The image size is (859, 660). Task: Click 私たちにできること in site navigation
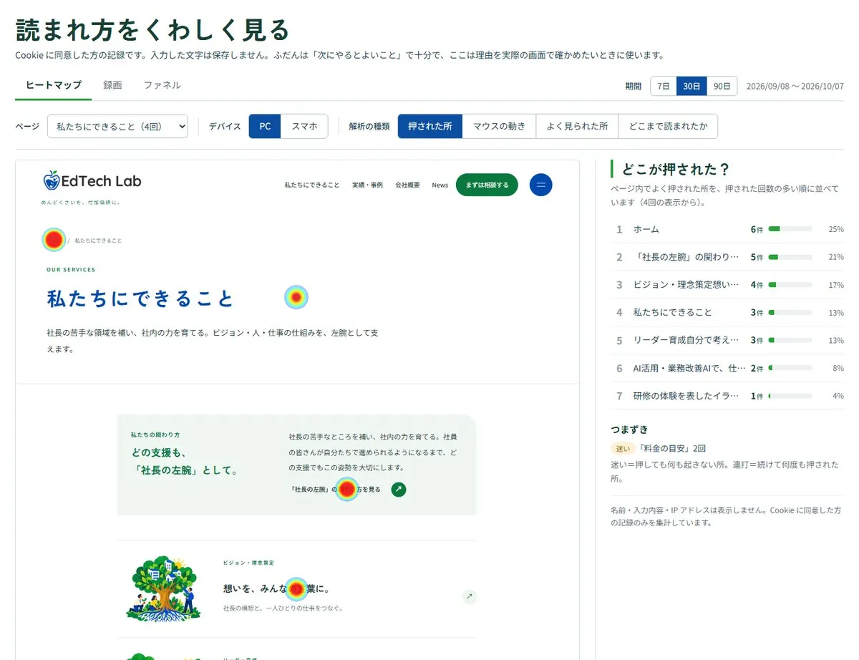point(312,185)
